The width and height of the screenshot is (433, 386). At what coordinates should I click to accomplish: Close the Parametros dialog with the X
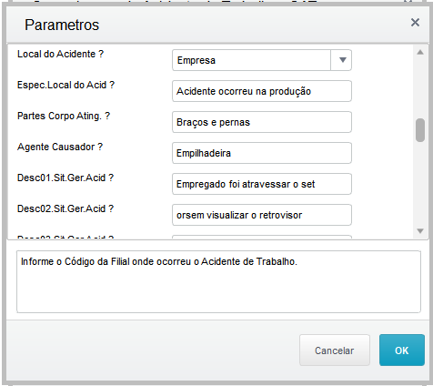415,23
